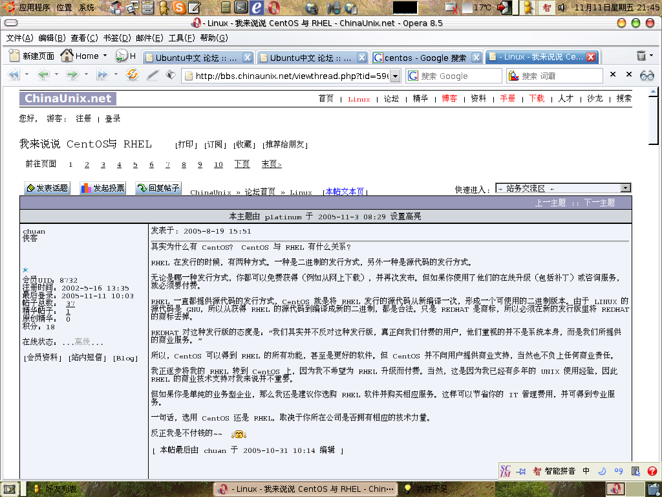Click the Ubuntu logo in the top panel
The width and height of the screenshot is (662, 497).
pos(10,7)
